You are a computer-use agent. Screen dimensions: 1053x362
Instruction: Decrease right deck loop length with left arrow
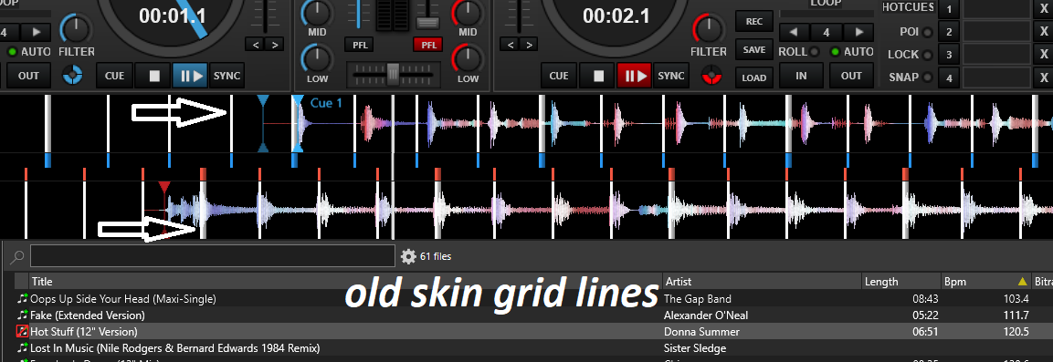click(794, 32)
